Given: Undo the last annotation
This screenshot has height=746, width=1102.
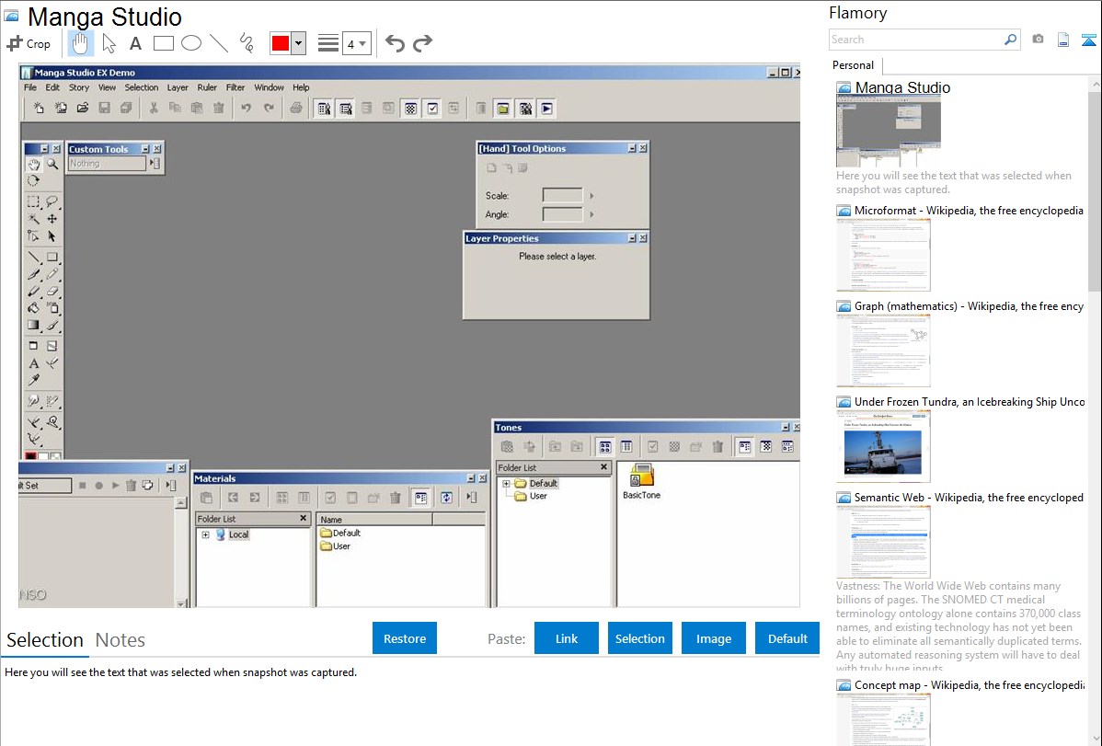Looking at the screenshot, I should tap(395, 43).
